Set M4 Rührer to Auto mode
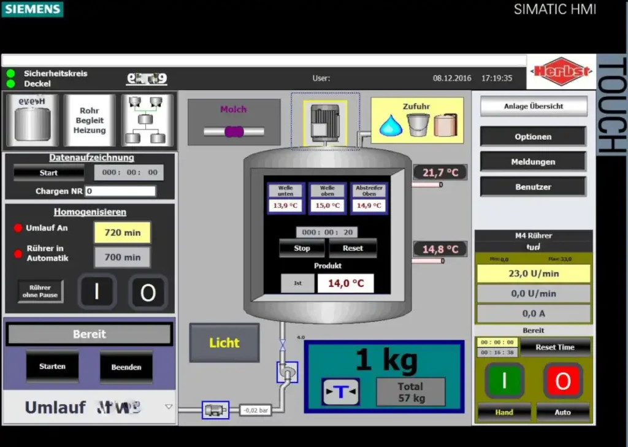 pos(563,412)
